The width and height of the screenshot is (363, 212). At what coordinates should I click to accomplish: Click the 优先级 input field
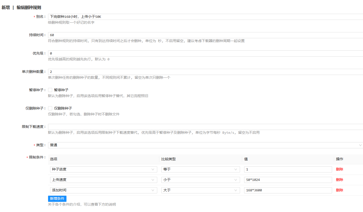click(x=205, y=54)
